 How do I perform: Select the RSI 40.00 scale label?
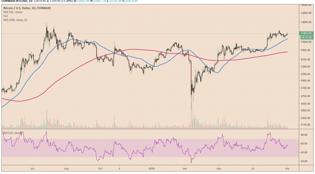(x=304, y=152)
